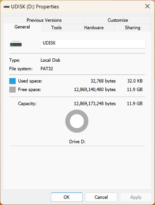155x205 pixels.
Task: Click the Capacity bytes value
Action: [95, 104]
